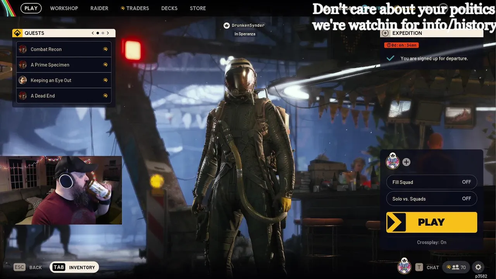Click the TRADERS notification dot icon
Viewport: 496px width, 279px height.
[123, 8]
